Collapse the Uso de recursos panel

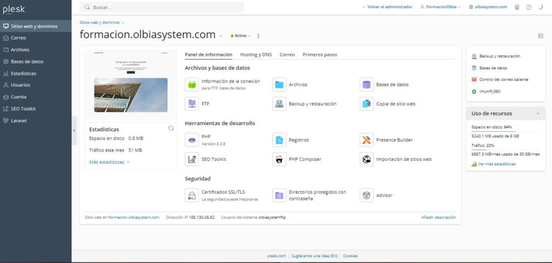(538, 113)
